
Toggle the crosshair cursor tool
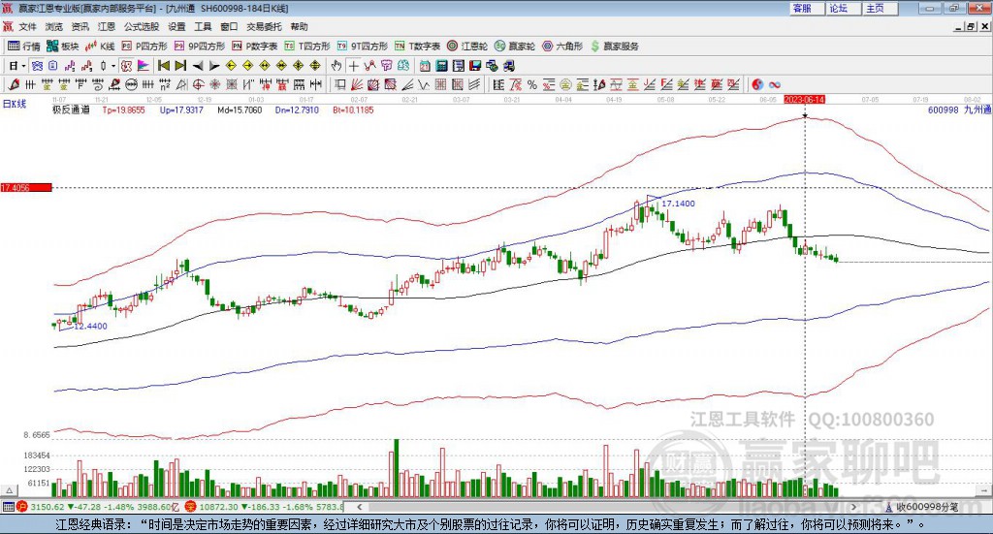point(353,66)
